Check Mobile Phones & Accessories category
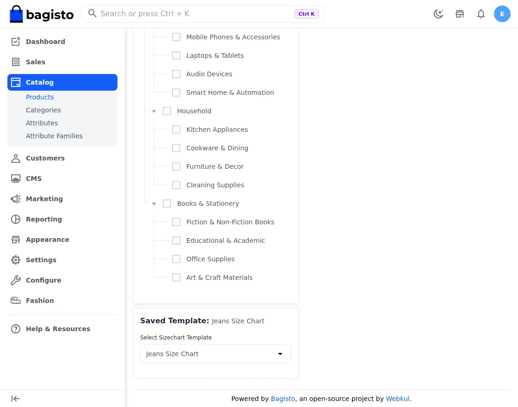Image resolution: width=518 pixels, height=407 pixels. pos(176,37)
